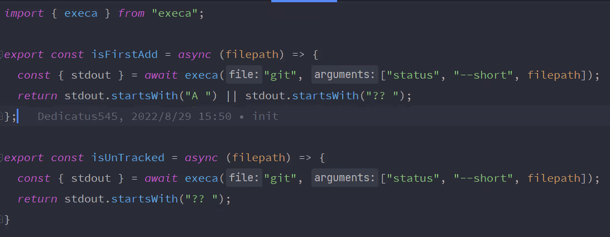Collapse the isFirstAdd function fold marker
Image resolution: width=610 pixels, height=237 pixels.
coord(2,55)
